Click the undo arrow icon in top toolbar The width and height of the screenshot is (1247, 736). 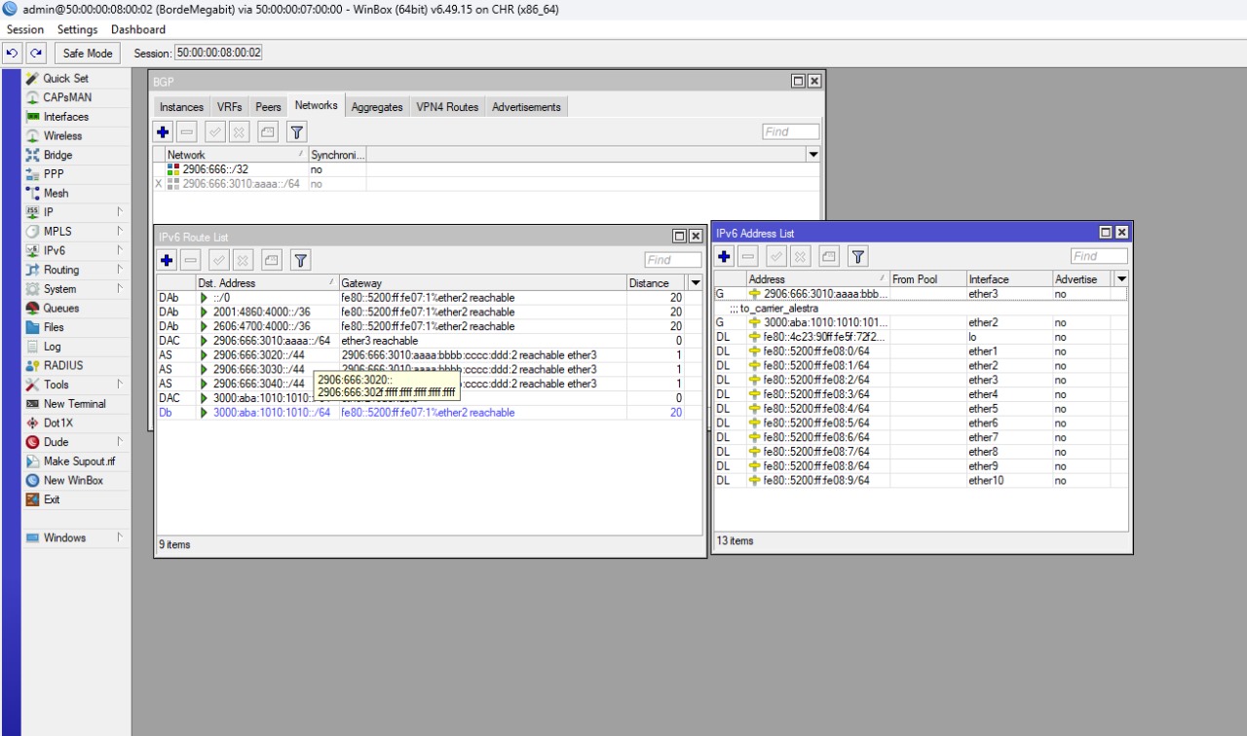[x=13, y=54]
